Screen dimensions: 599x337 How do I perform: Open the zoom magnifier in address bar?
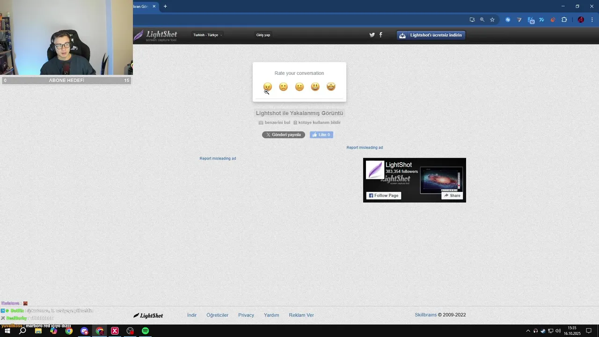pyautogui.click(x=482, y=20)
